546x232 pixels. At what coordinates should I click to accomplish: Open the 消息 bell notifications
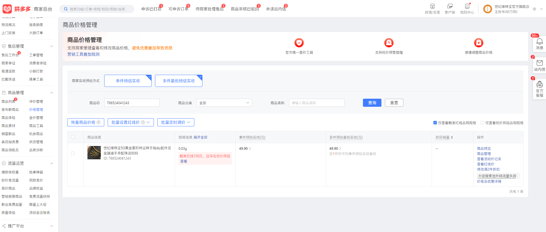pos(539,42)
